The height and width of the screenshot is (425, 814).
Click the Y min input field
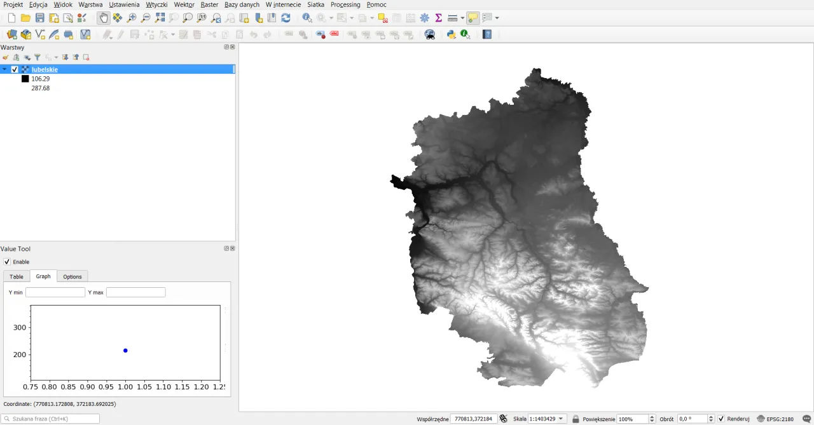[55, 292]
